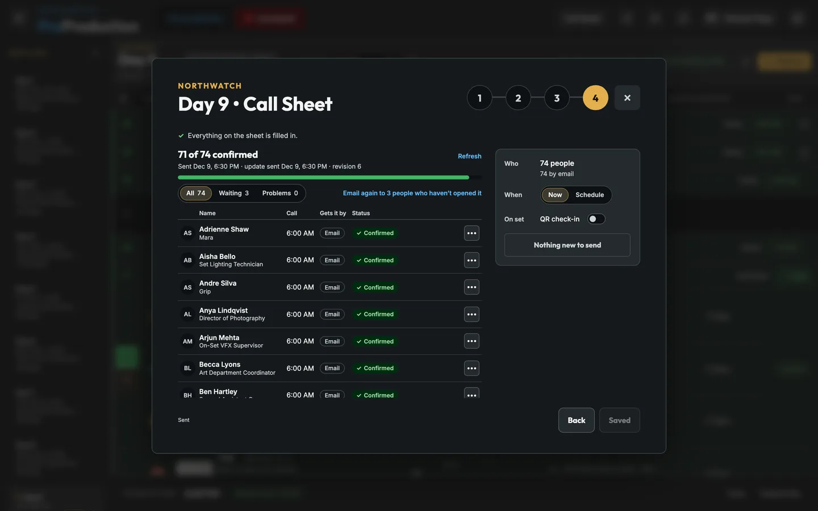Open more options for Becca Lyons
The height and width of the screenshot is (511, 818).
click(x=471, y=368)
